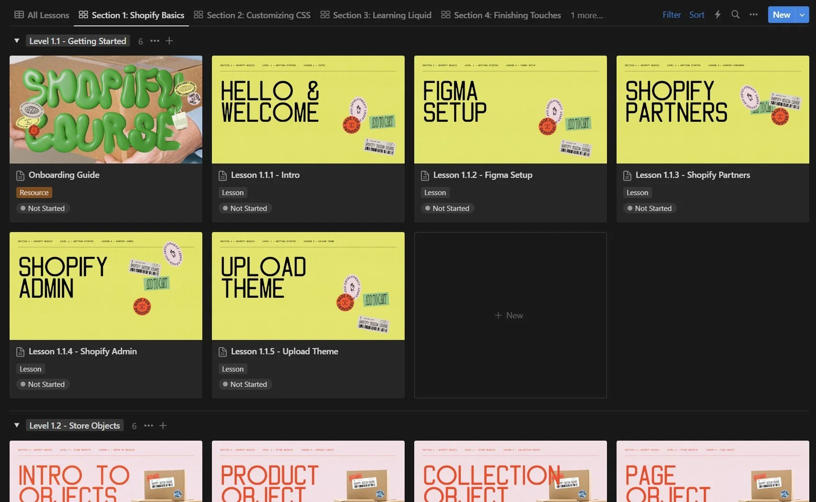Open automations lightning bolt icon
816x502 pixels.
[x=718, y=14]
